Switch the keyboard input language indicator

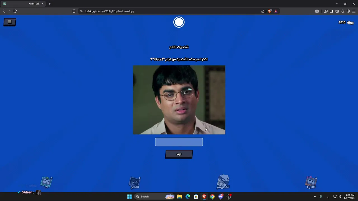coord(328,197)
